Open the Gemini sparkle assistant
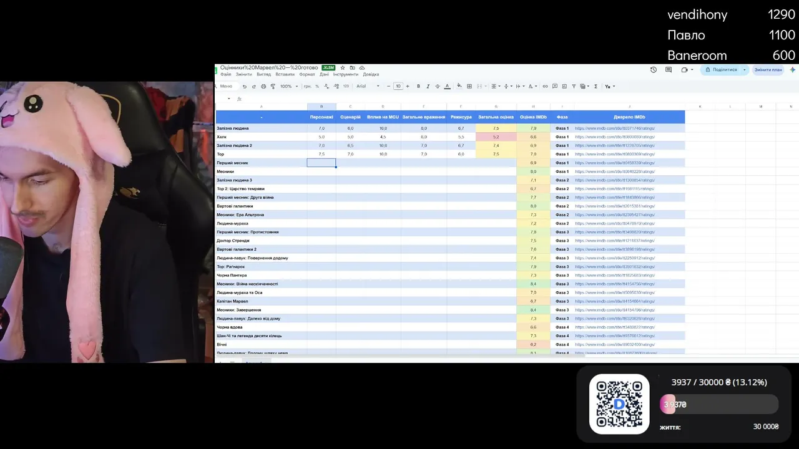The height and width of the screenshot is (449, 799). pos(793,70)
